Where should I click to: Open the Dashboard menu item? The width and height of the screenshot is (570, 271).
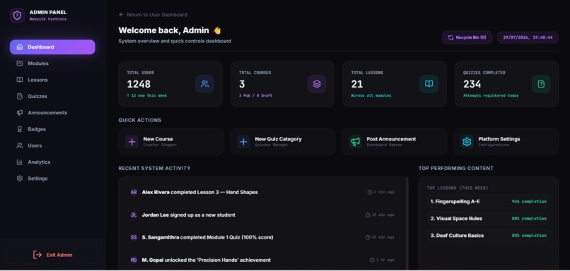52,47
